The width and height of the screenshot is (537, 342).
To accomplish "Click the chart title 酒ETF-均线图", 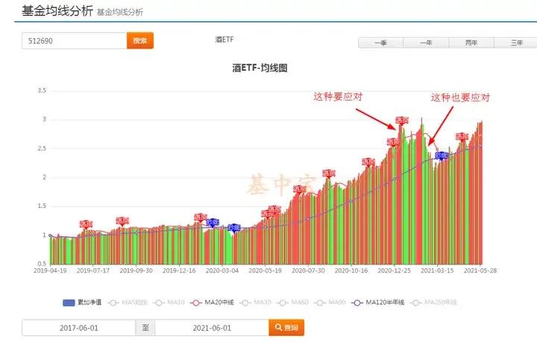I will click(x=260, y=68).
